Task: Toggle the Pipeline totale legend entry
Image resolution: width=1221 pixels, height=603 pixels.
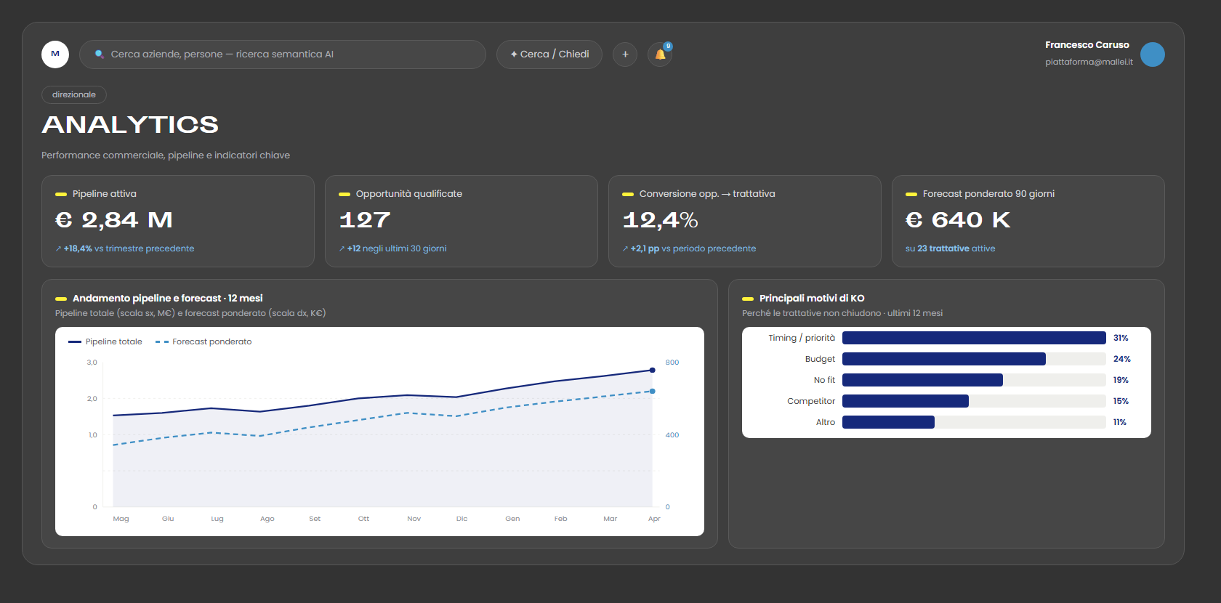Action: 105,341
